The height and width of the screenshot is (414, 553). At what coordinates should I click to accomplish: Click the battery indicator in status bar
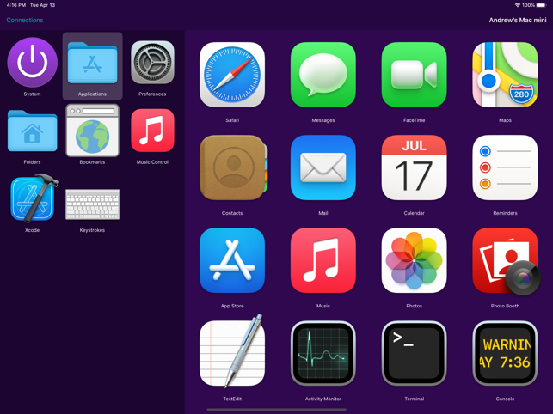pyautogui.click(x=541, y=5)
